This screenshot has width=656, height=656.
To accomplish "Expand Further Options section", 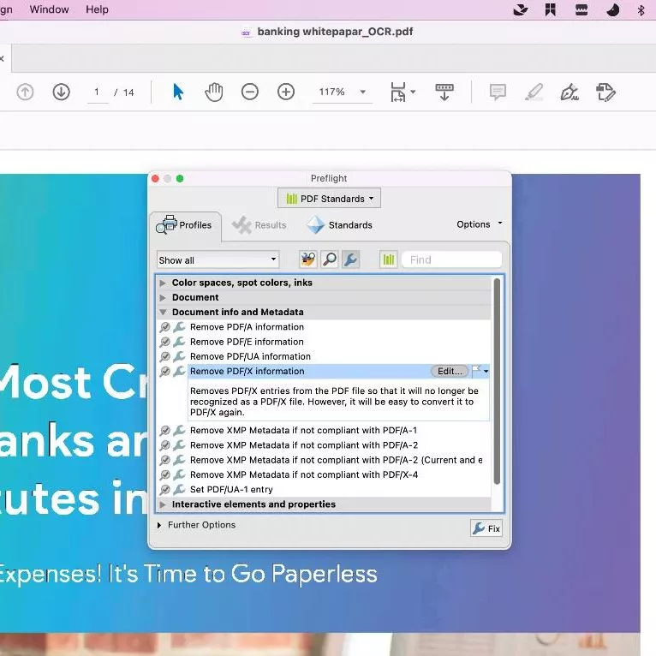I will [x=159, y=525].
